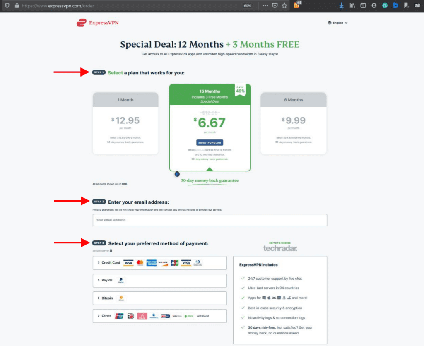Click the ExpressVPN logo
Viewport: 424px width, 346px height.
[x=98, y=23]
